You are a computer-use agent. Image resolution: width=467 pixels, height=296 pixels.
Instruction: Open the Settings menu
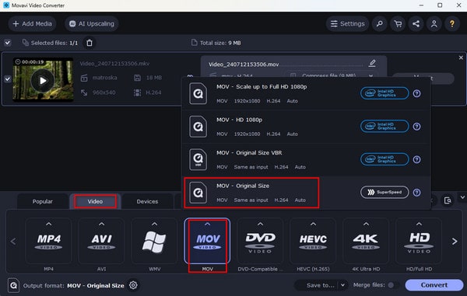[347, 24]
